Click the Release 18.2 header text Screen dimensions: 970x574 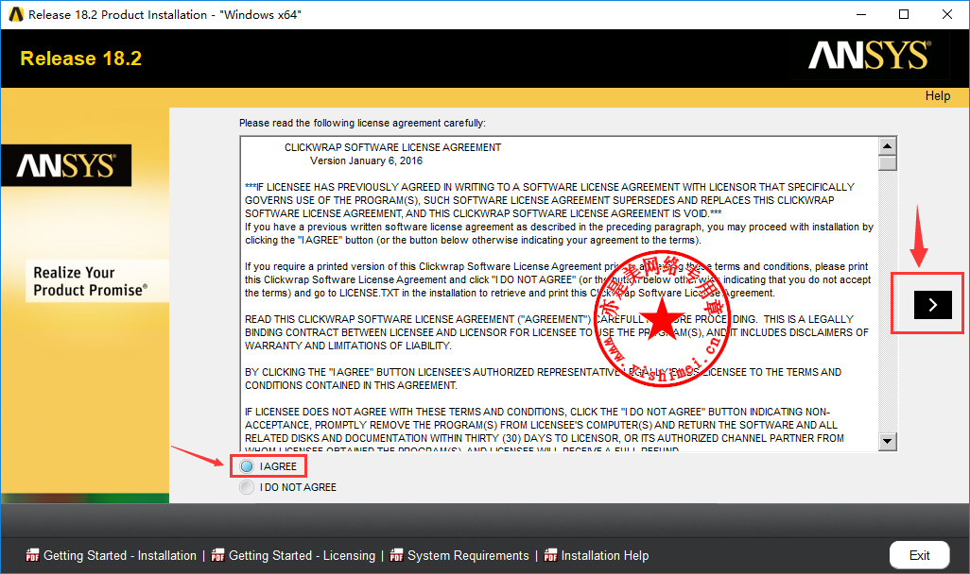pos(81,59)
